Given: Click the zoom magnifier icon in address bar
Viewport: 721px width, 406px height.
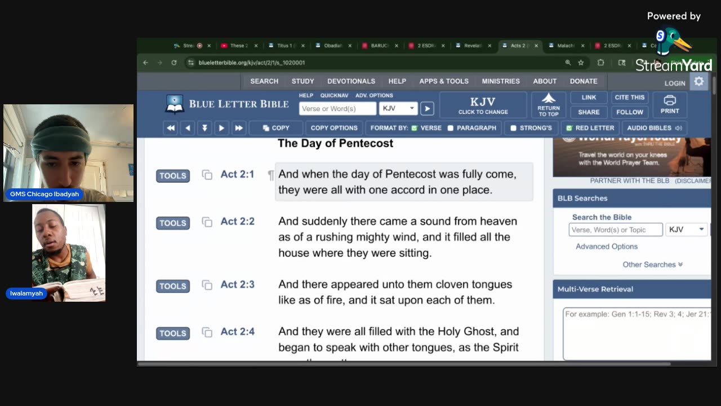Looking at the screenshot, I should click(568, 63).
